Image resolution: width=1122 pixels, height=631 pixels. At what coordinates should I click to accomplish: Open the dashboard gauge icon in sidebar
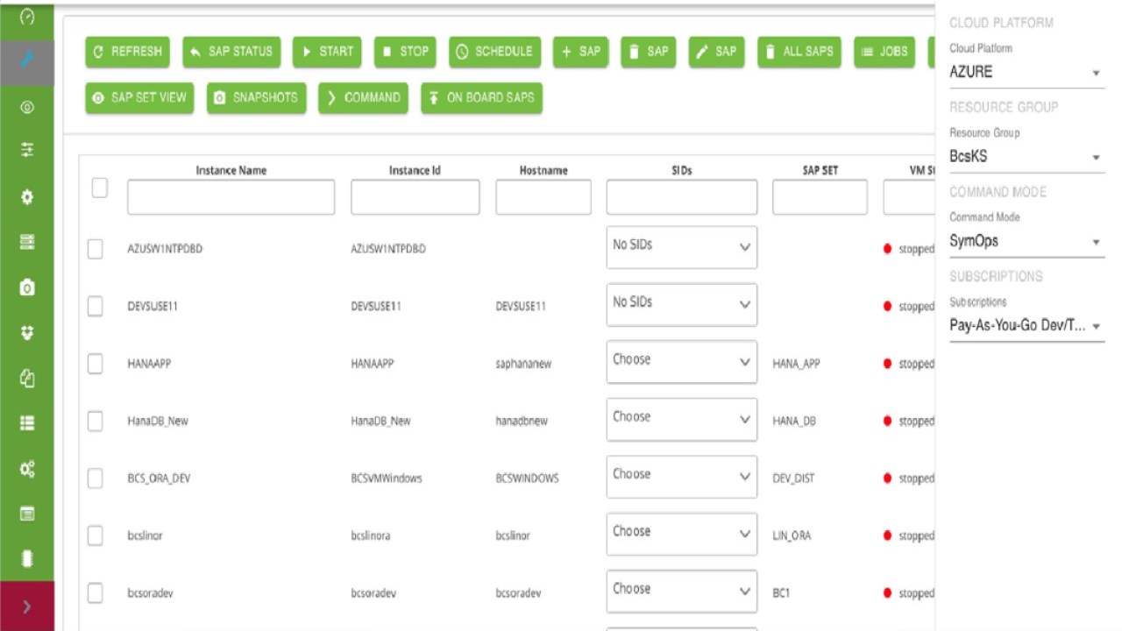26,17
